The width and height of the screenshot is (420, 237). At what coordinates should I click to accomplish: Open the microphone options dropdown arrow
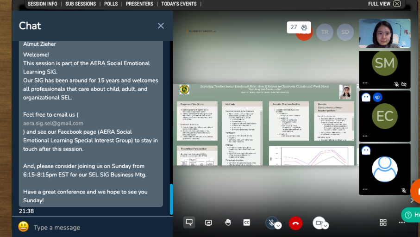point(278,225)
